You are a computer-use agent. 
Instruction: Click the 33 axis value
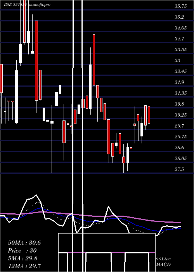178,61
